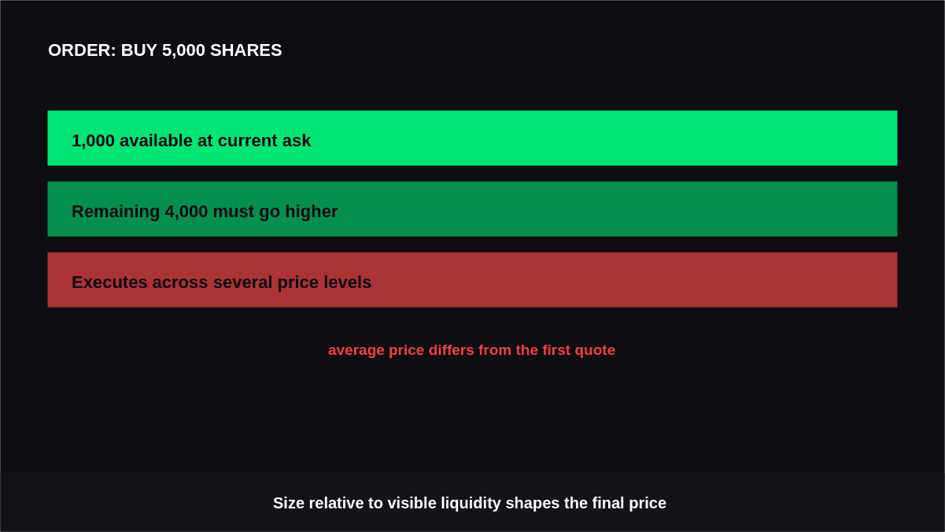Click the footer sentence about visible liquidity
The width and height of the screenshot is (945, 532).
(x=470, y=503)
